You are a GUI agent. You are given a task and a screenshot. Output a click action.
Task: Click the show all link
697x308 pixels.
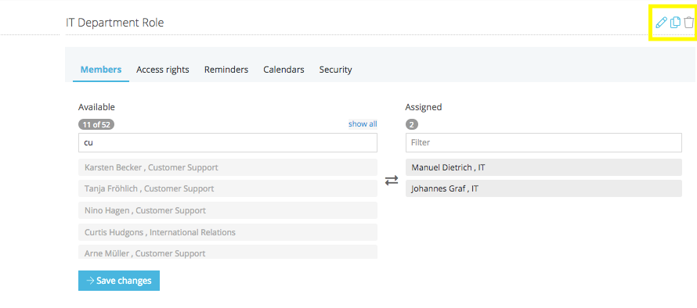pyautogui.click(x=363, y=124)
